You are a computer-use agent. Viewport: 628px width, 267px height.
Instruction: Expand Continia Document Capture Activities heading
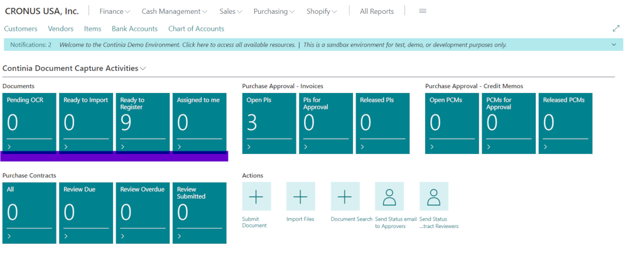coord(74,68)
